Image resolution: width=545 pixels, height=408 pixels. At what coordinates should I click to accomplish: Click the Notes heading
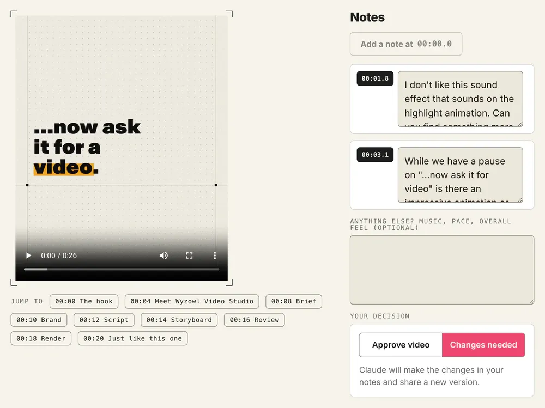(367, 17)
